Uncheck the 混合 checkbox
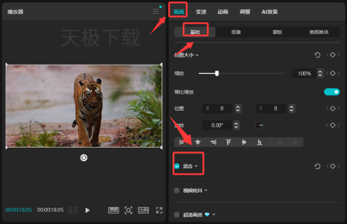This screenshot has width=347, height=224. tap(177, 166)
